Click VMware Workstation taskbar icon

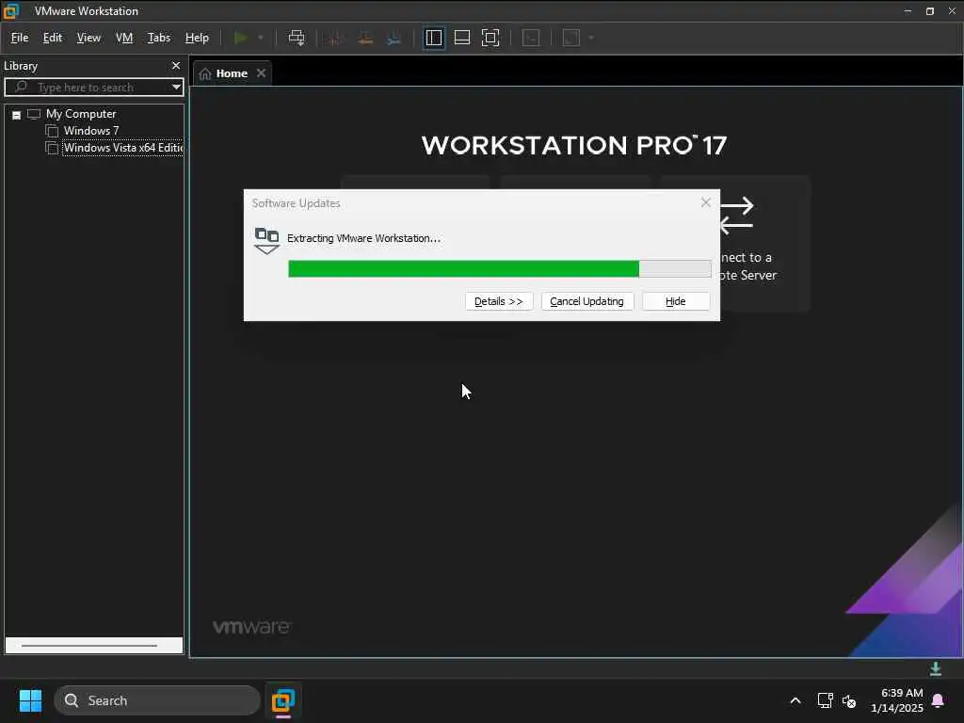pos(282,700)
